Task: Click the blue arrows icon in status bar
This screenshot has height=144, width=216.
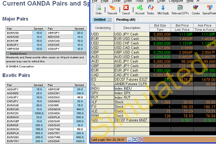Action: 135,140
